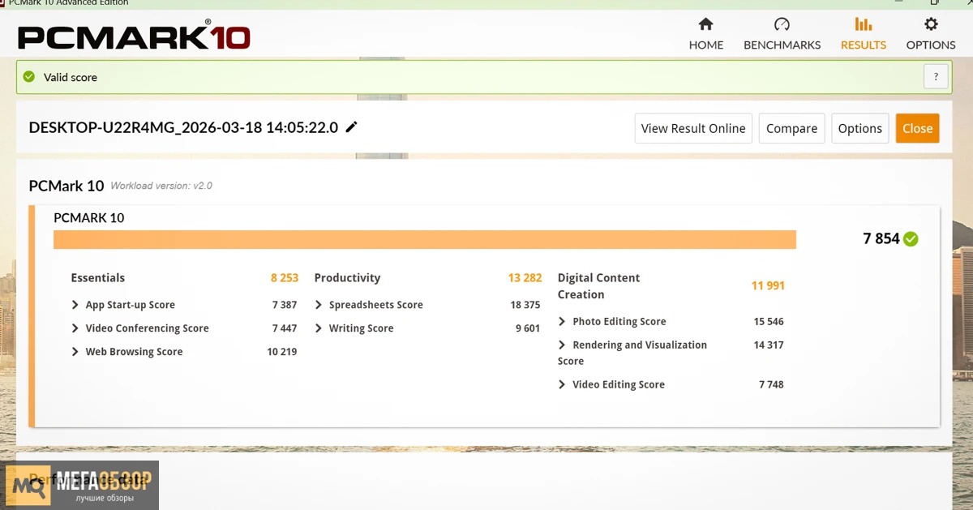Open the Home icon in navigation
Image resolution: width=973 pixels, height=510 pixels.
tap(705, 24)
